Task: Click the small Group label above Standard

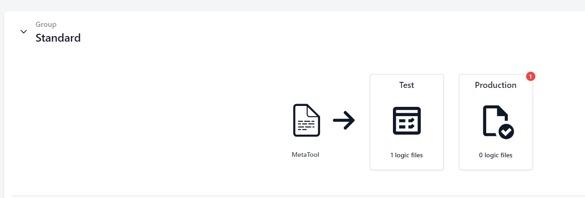Action: pyautogui.click(x=46, y=25)
